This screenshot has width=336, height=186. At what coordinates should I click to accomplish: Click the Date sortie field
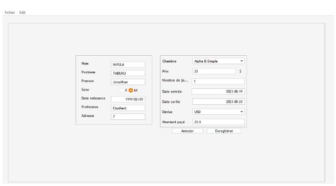(218, 102)
